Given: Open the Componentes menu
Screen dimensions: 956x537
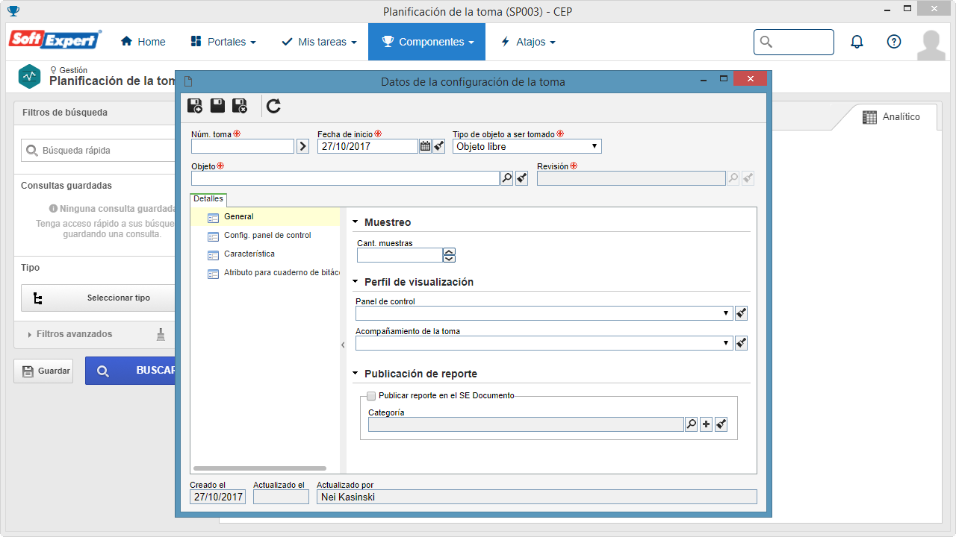Looking at the screenshot, I should click(427, 42).
